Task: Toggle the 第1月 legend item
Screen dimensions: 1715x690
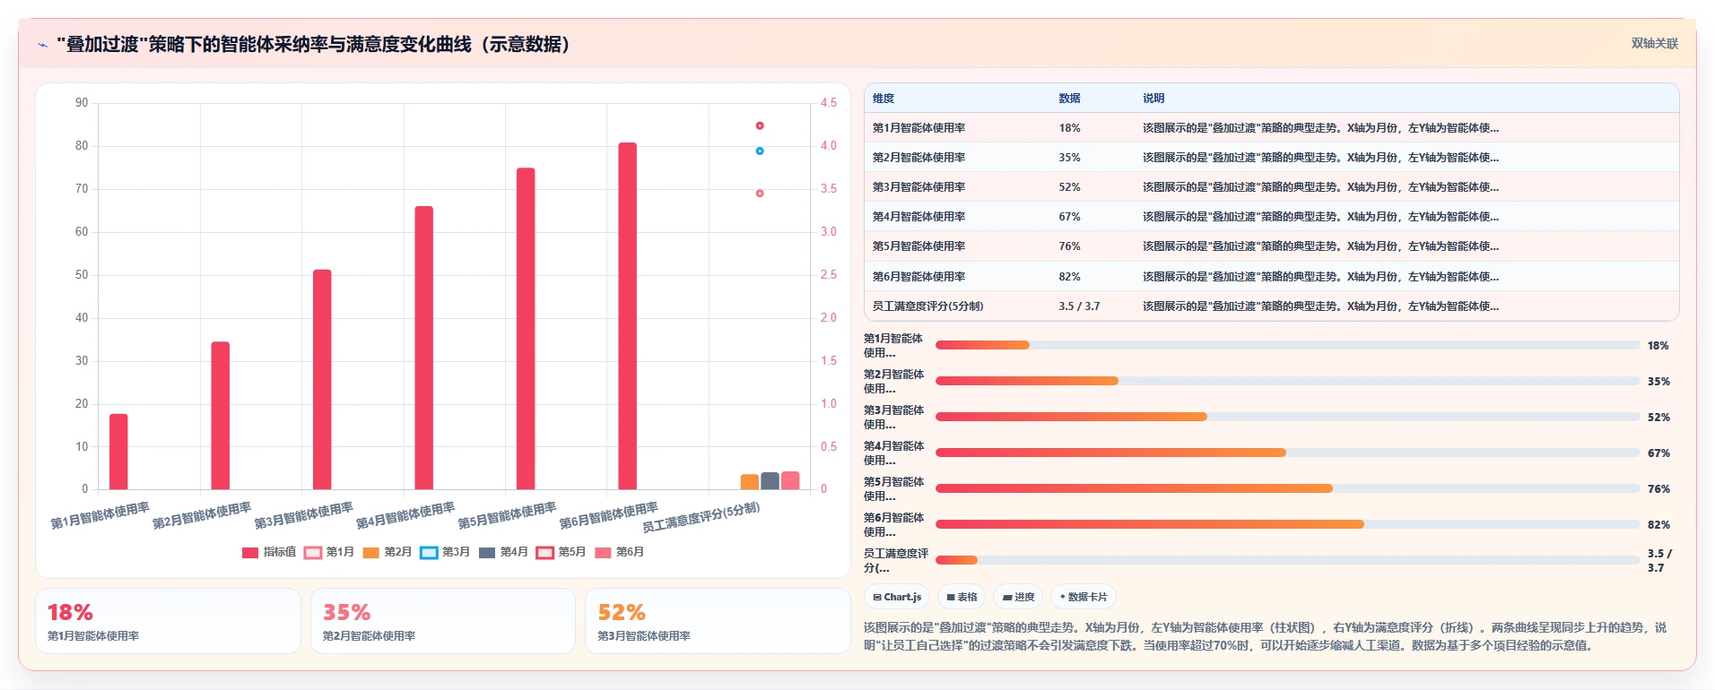Action: point(329,552)
